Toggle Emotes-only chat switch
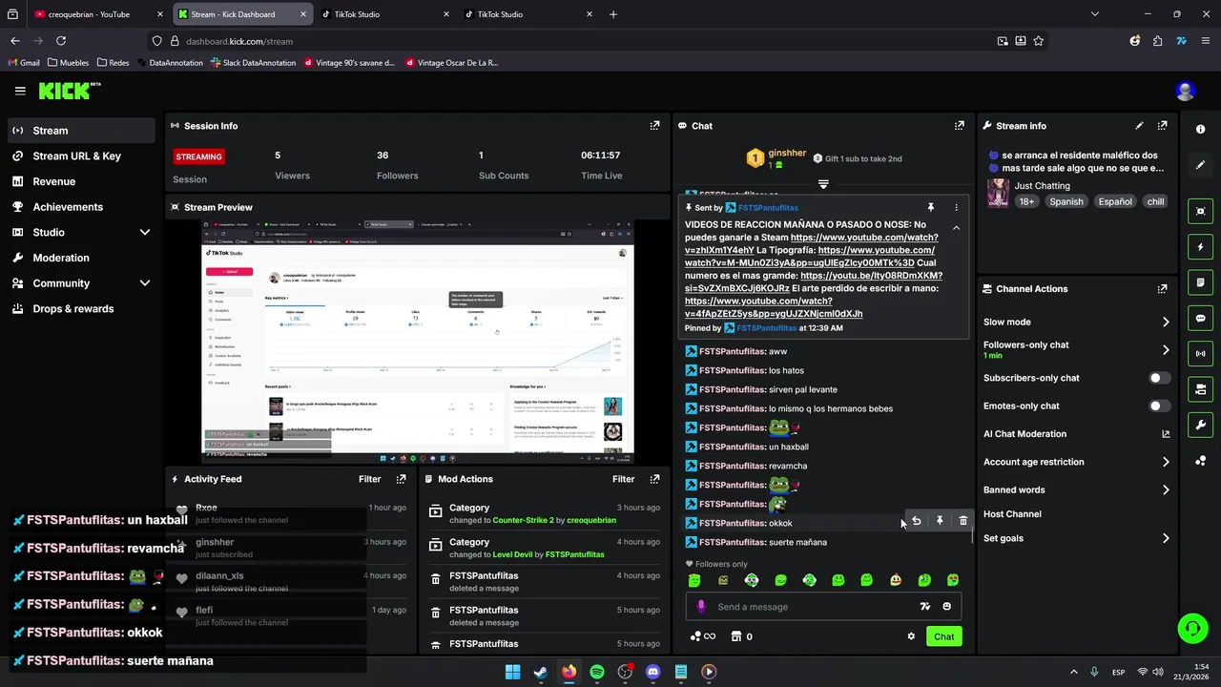 pos(1159,406)
